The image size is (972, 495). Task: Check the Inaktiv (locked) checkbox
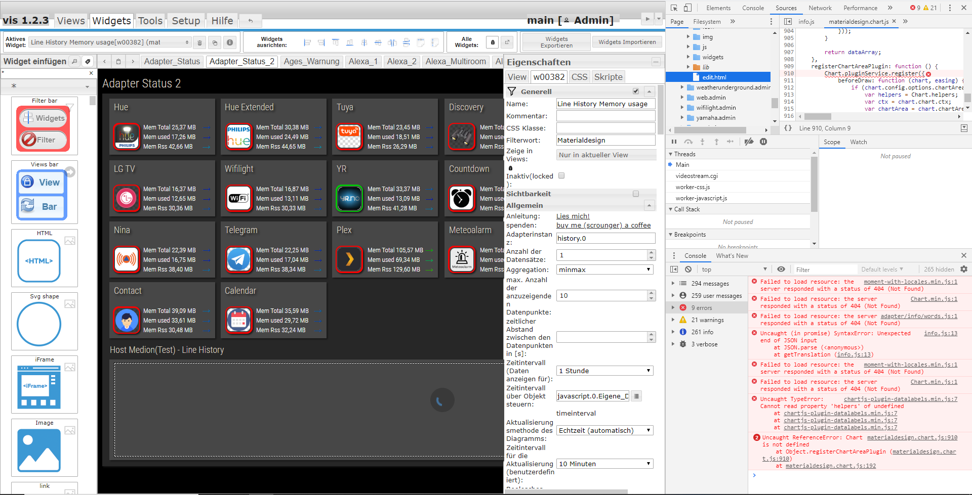[x=561, y=175]
